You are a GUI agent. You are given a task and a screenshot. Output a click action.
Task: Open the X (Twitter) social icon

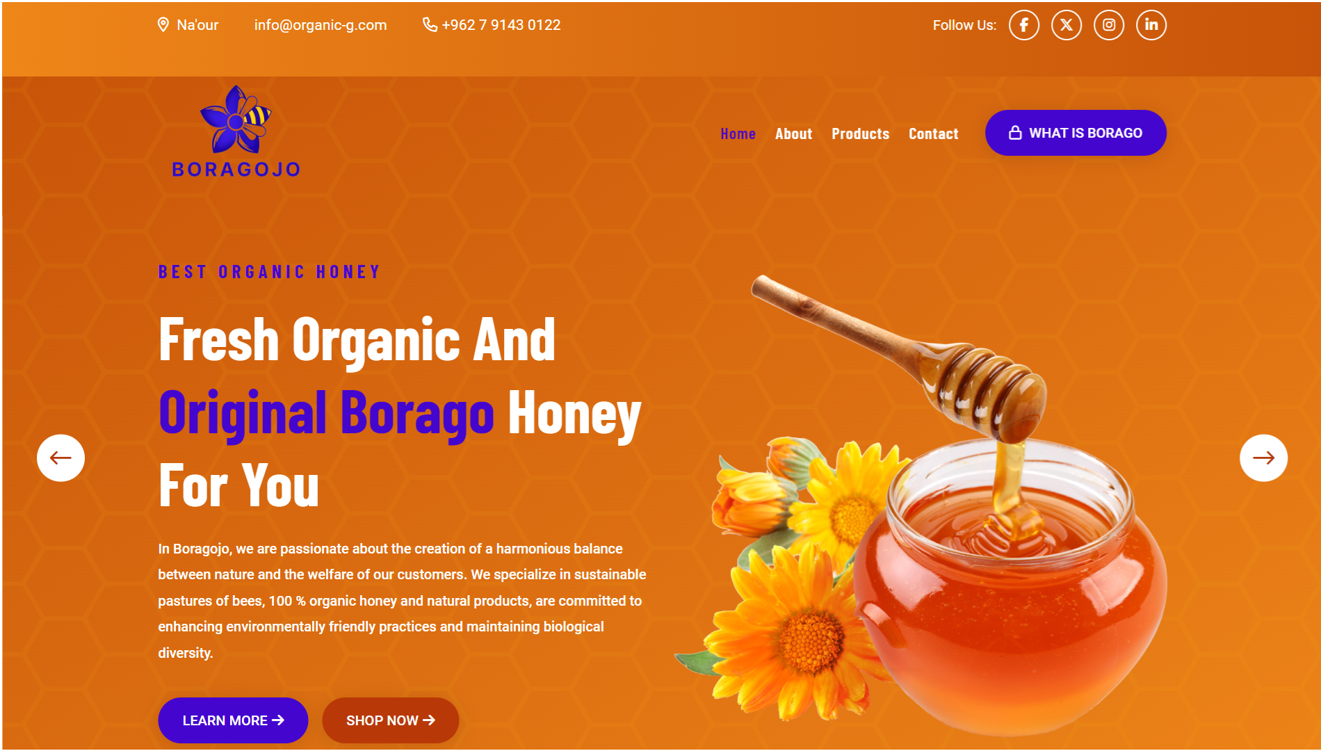pyautogui.click(x=1066, y=25)
